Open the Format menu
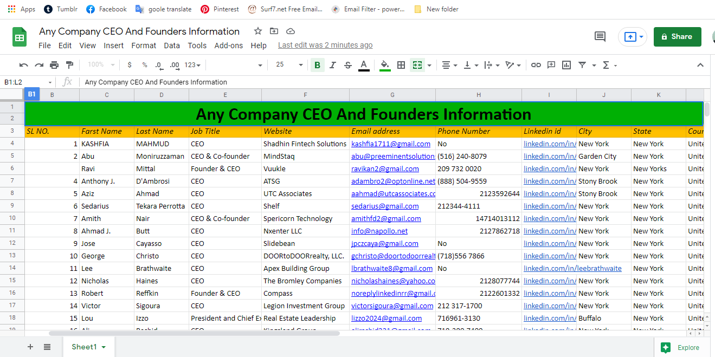The image size is (715, 357). coord(144,46)
